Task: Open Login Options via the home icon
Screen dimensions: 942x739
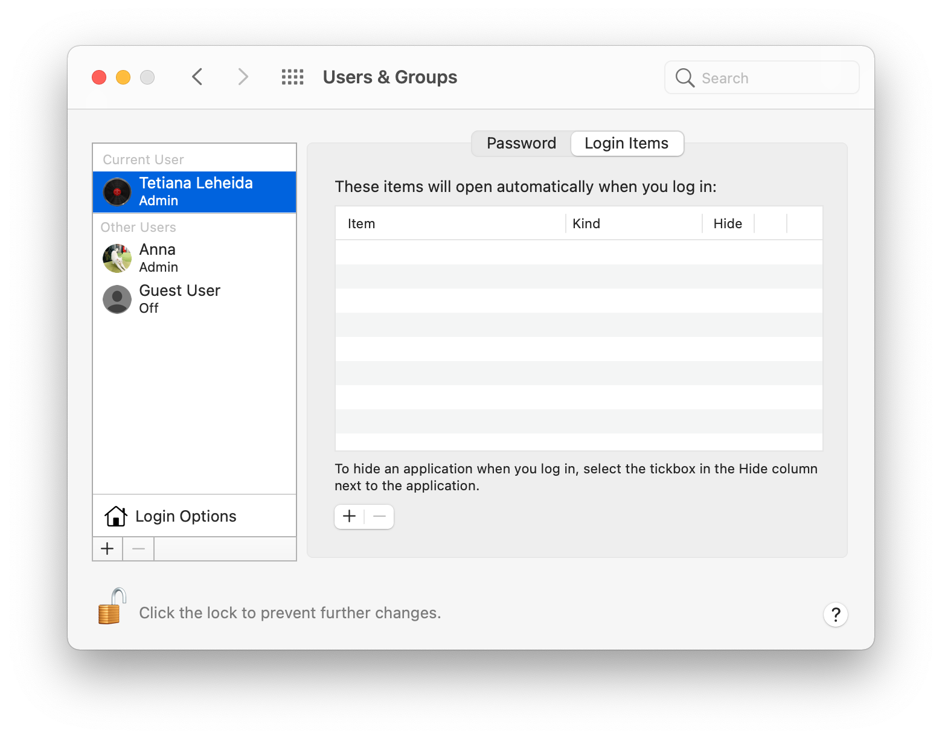Action: [117, 516]
